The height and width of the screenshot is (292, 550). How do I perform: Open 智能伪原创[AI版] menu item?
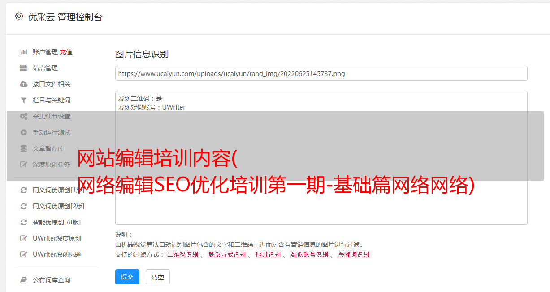pos(57,222)
